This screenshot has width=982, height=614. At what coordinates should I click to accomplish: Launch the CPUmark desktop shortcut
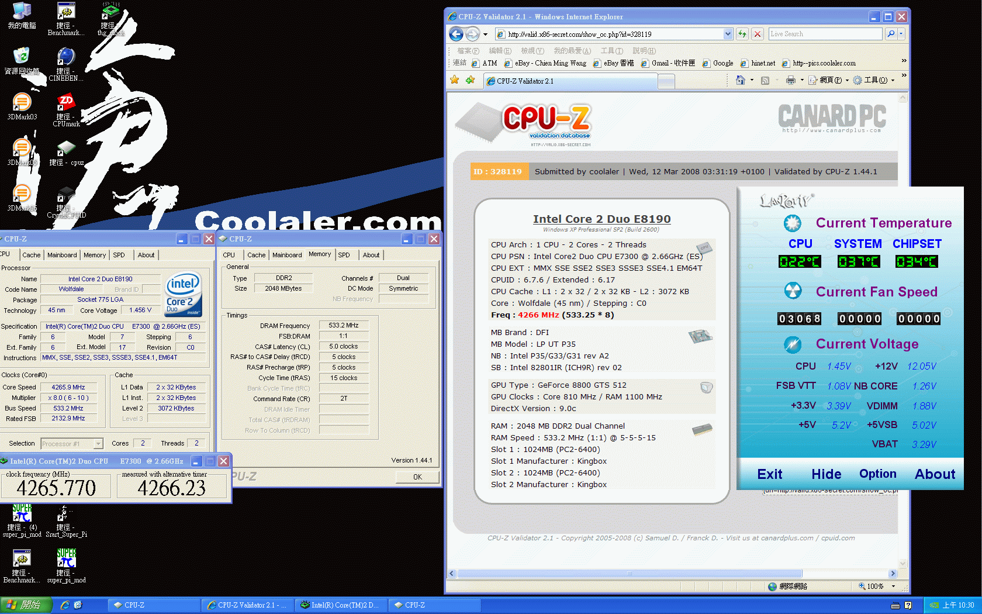click(x=66, y=110)
